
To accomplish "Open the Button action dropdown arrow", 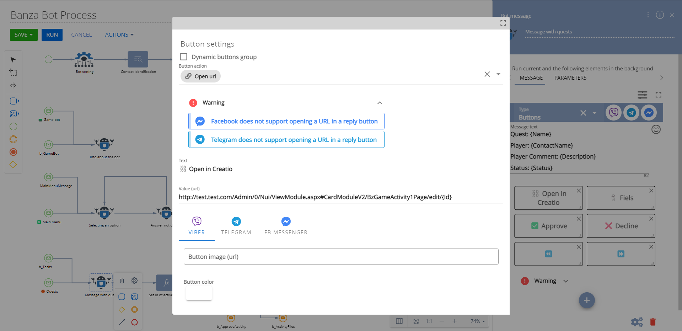I will click(x=498, y=74).
